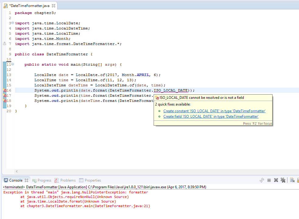
Task: Close the Console view with its X
Action: [26, 180]
